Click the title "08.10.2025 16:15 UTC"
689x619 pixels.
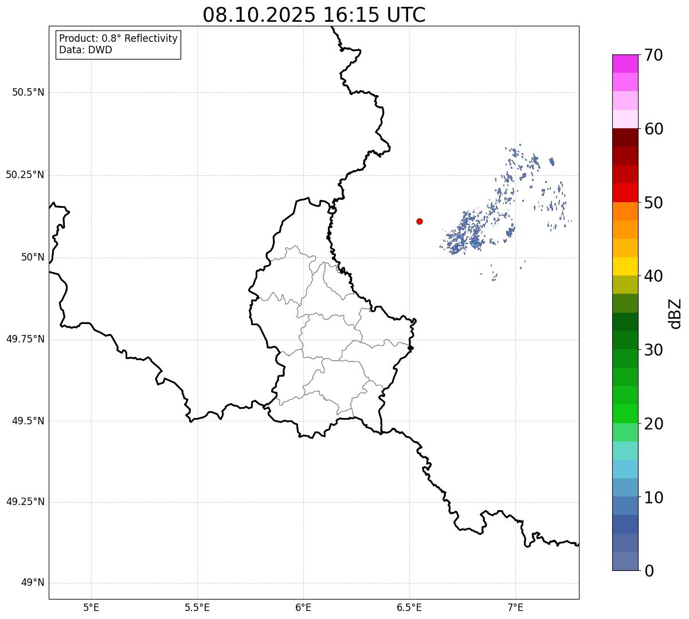[314, 14]
